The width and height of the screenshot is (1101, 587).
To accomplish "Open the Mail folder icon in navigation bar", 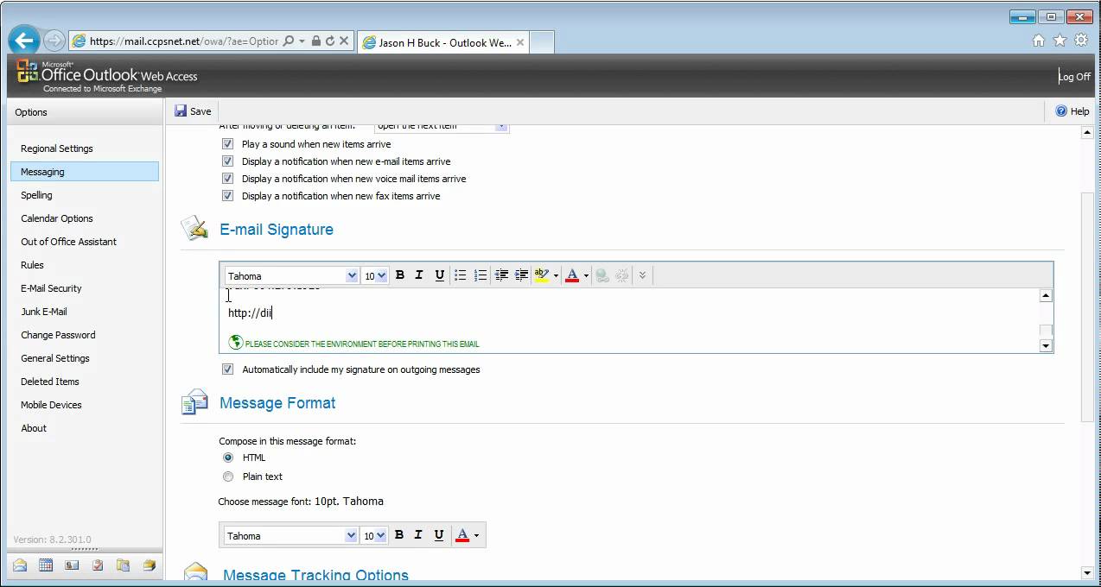I will [20, 565].
